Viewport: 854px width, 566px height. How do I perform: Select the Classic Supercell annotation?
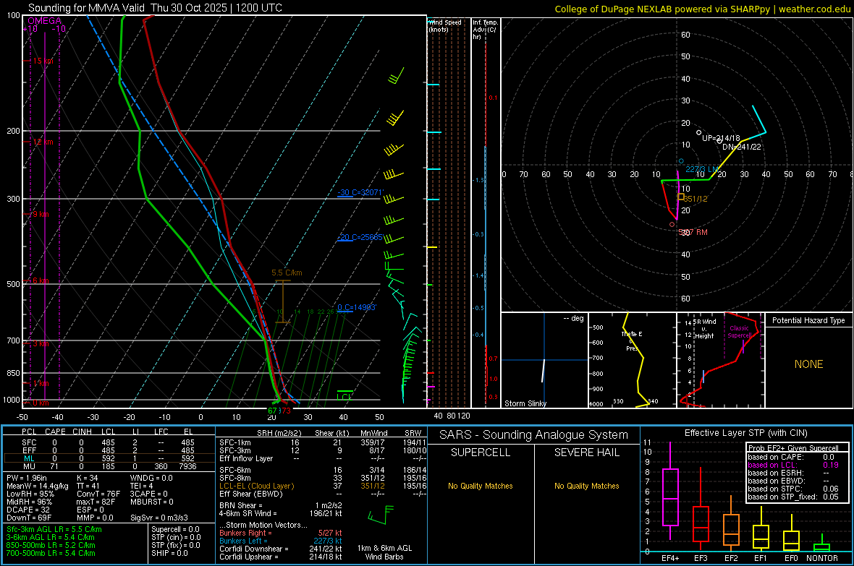point(739,332)
